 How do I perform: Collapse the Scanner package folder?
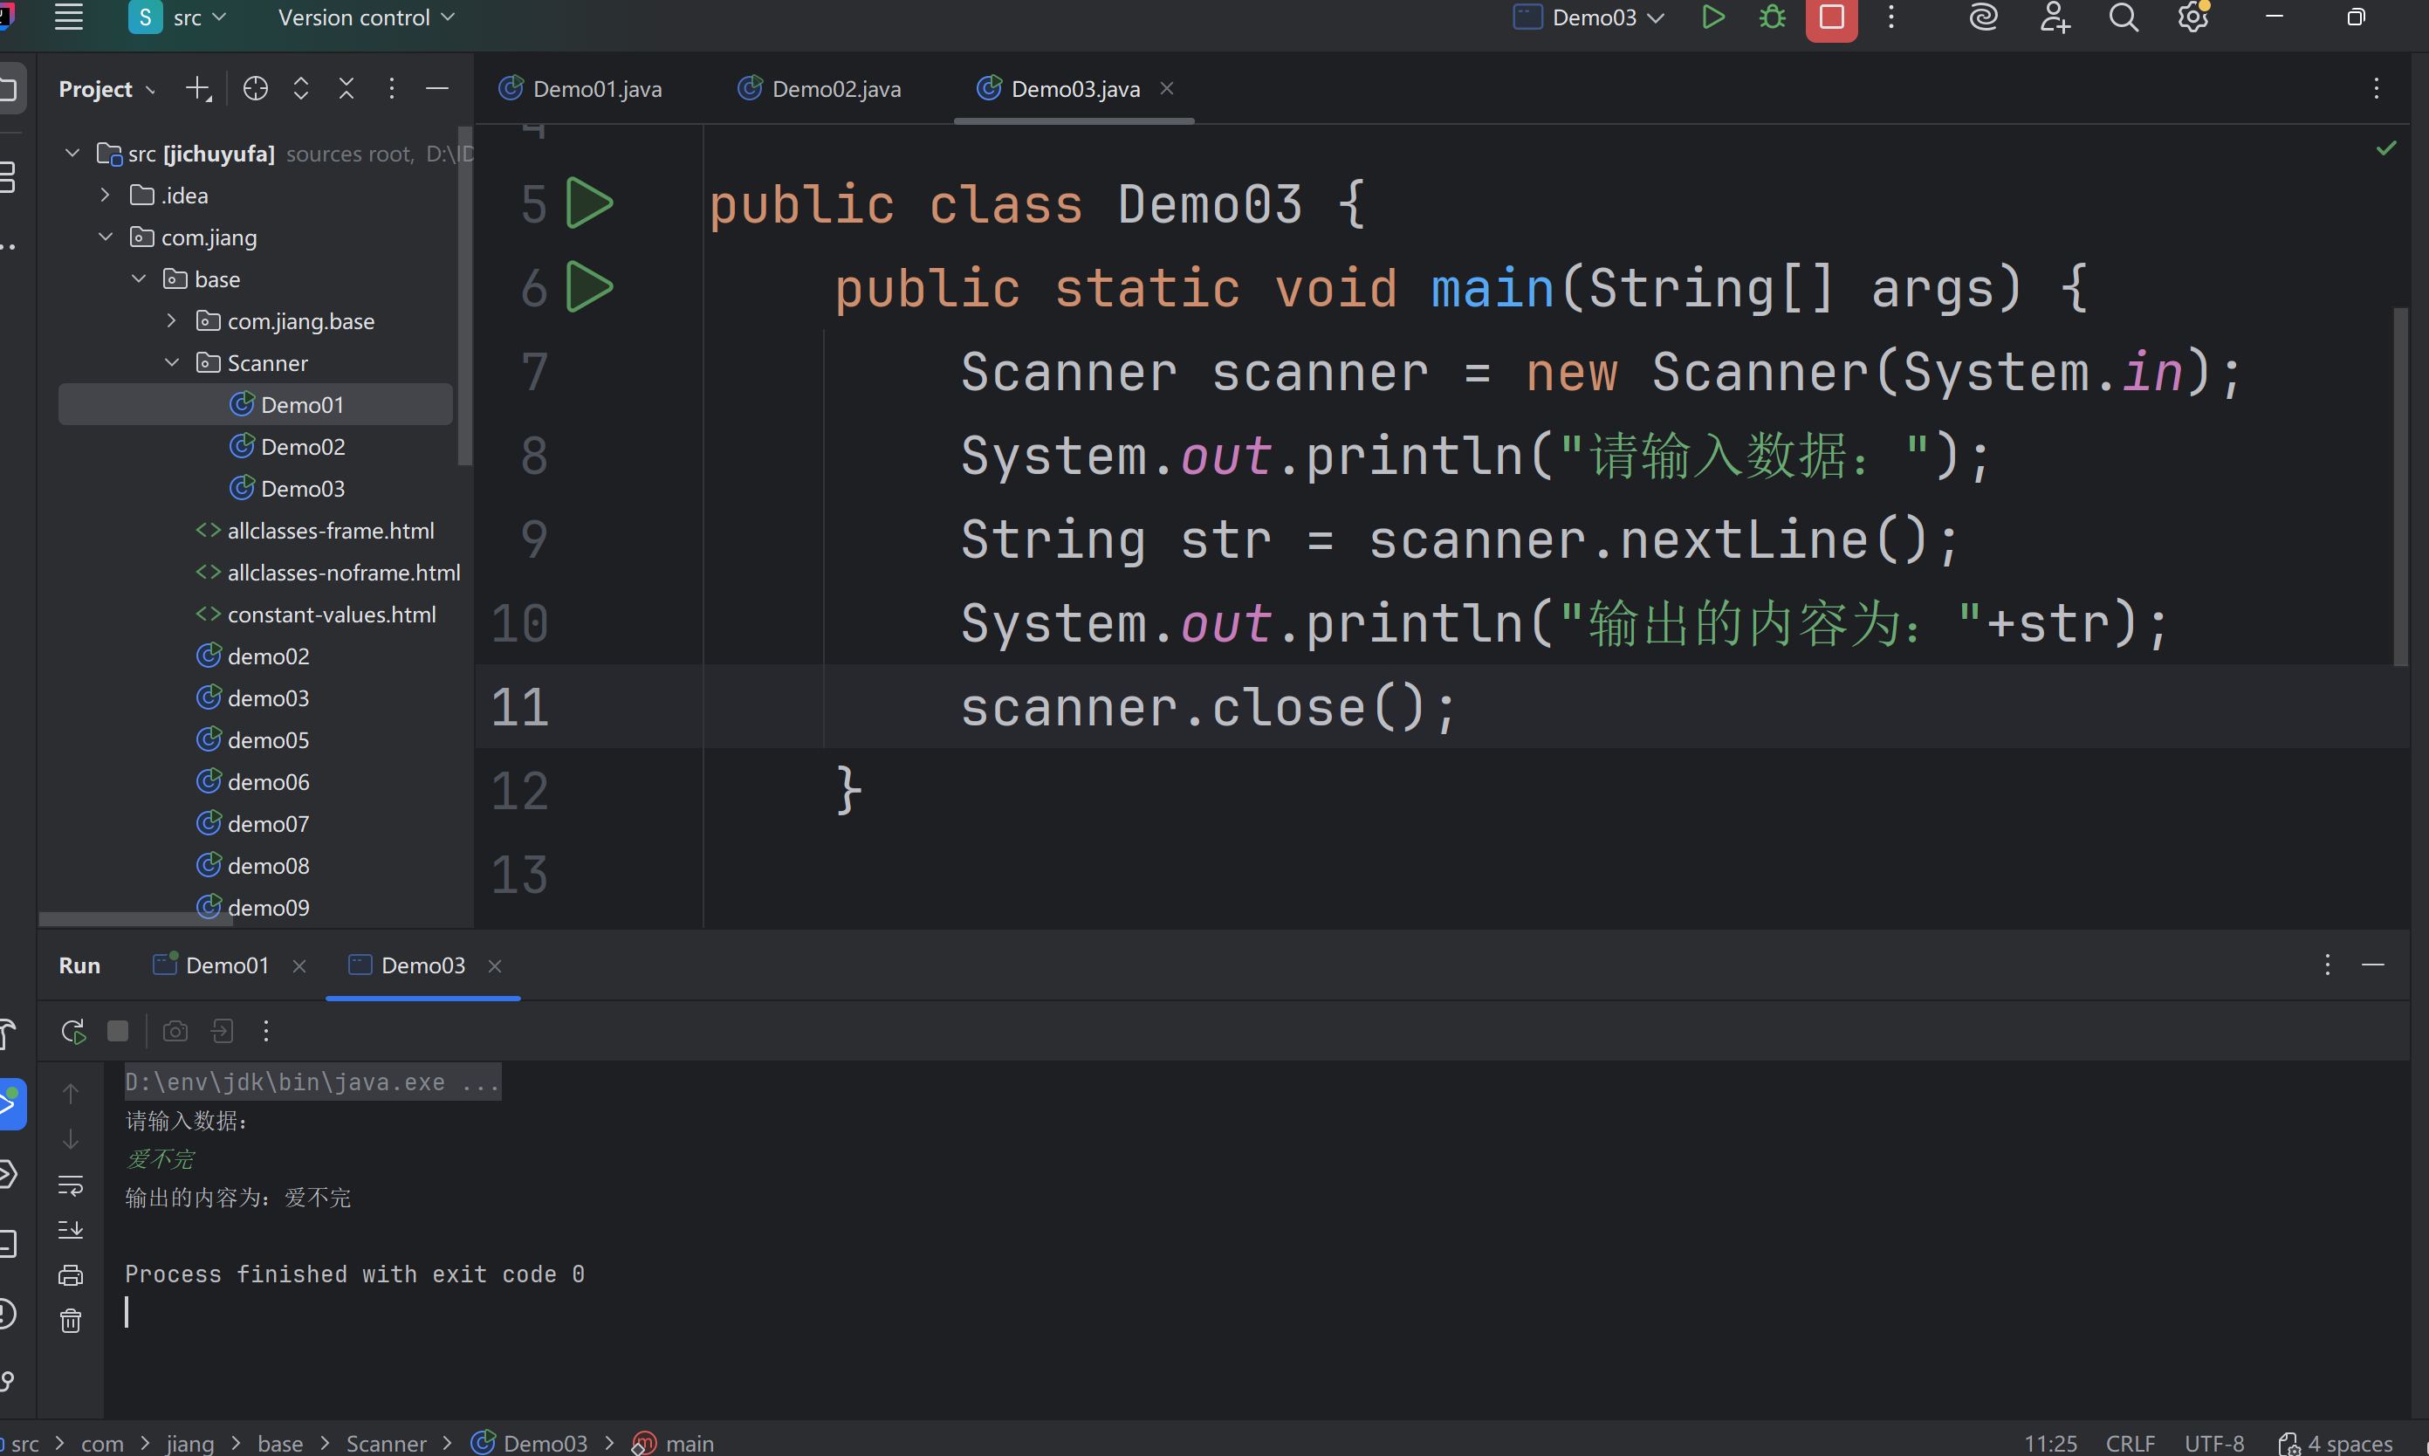(172, 363)
